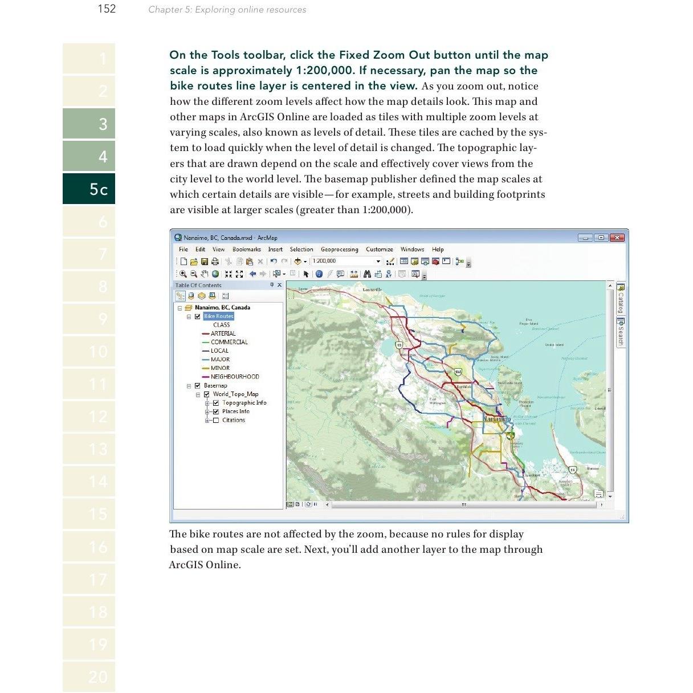Collapse the Nanaimo, BC, Canada data frame

tap(180, 308)
